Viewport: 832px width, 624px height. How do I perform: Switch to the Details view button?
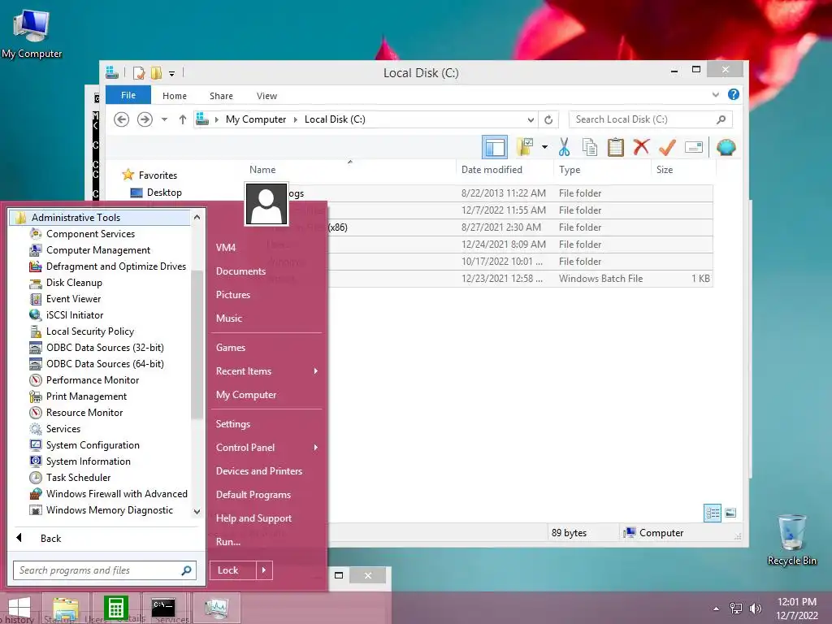pos(712,513)
